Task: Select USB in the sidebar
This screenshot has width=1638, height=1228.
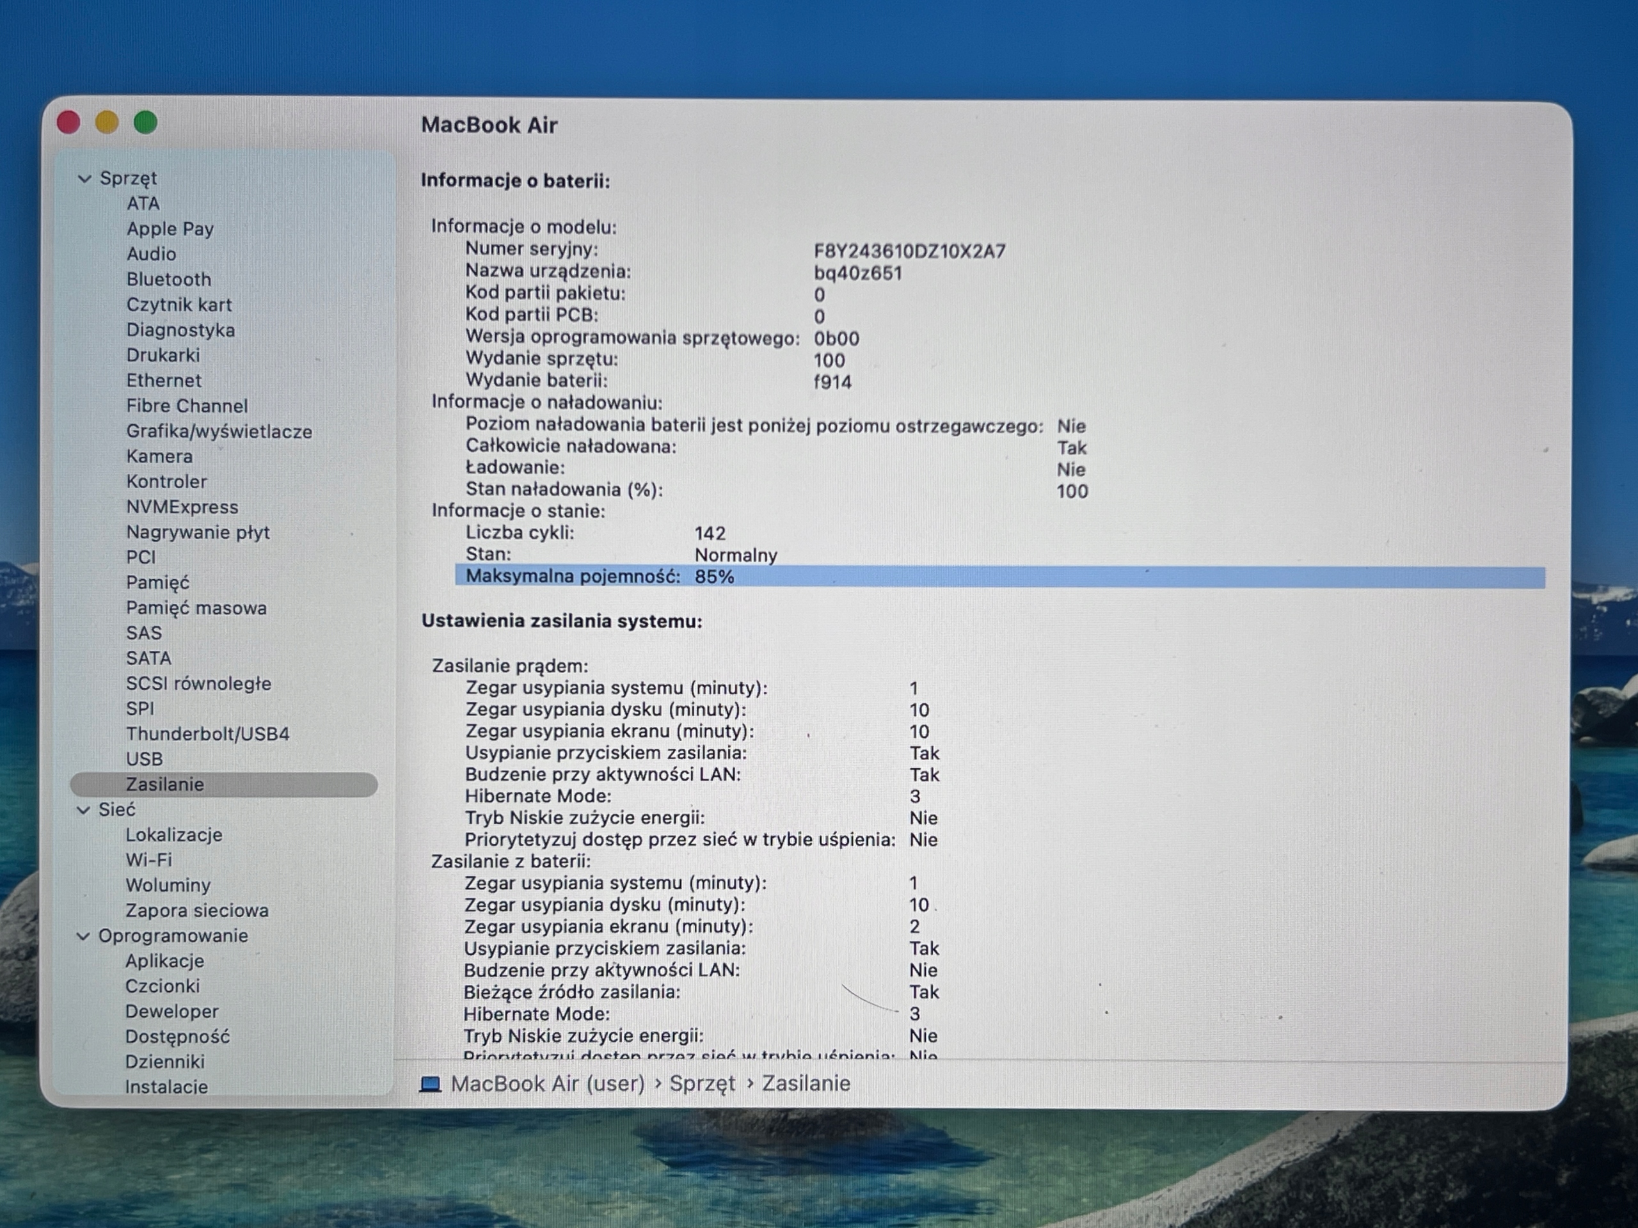Action: 145,759
